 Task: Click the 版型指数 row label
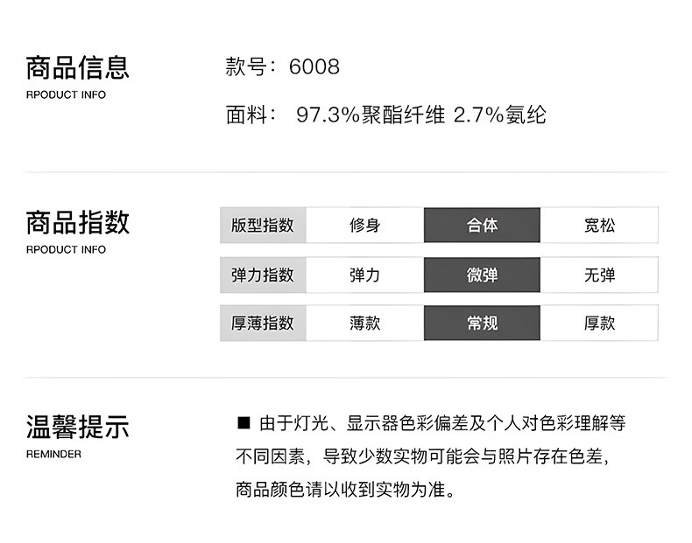(263, 226)
